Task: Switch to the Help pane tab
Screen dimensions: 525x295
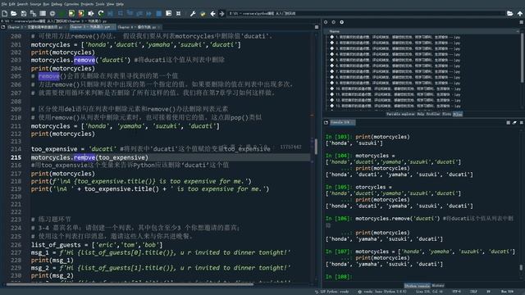Action: [x=421, y=114]
